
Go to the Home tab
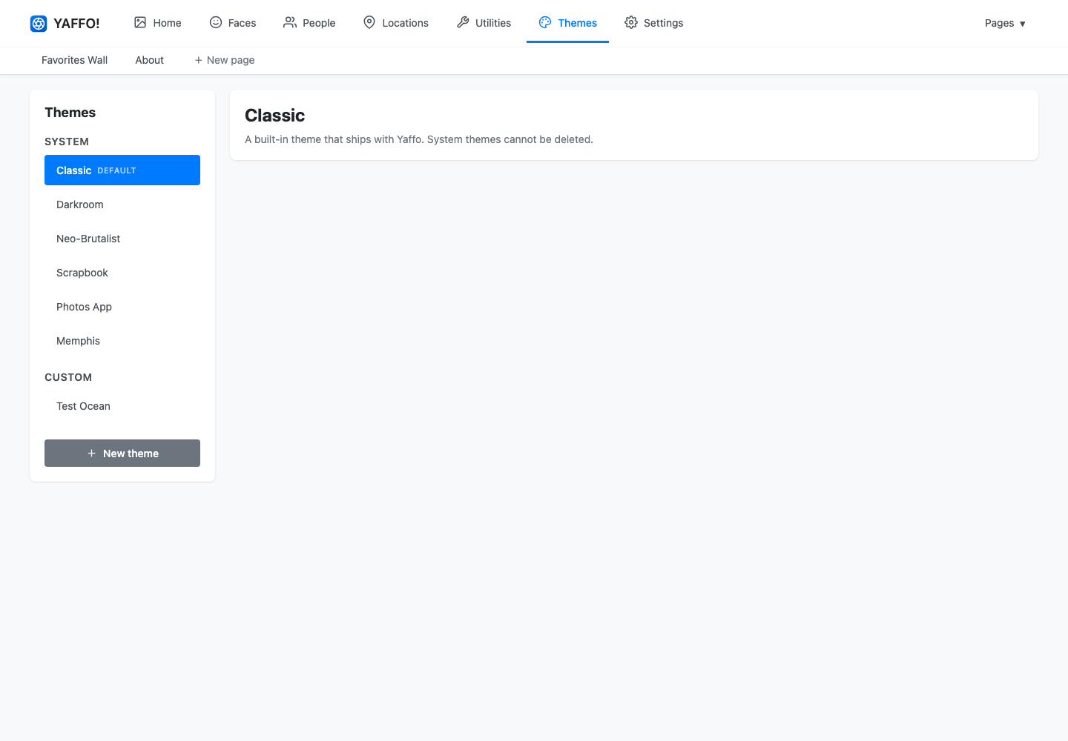[x=157, y=23]
